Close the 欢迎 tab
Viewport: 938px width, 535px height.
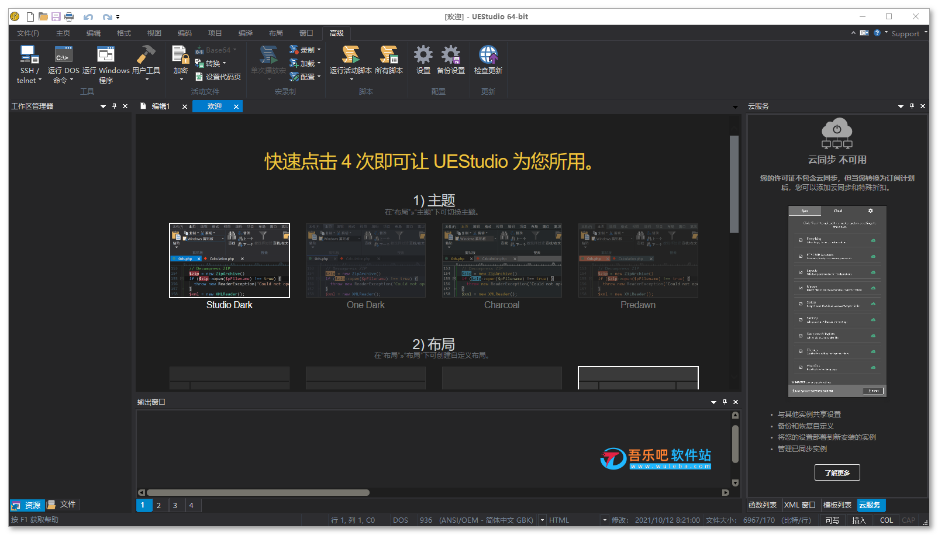click(x=236, y=106)
